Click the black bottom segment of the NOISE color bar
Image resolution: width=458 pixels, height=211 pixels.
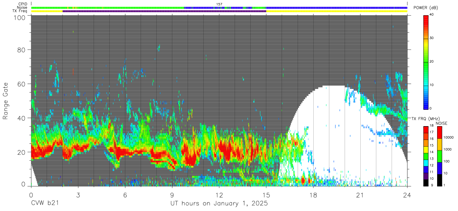pyautogui.click(x=439, y=180)
